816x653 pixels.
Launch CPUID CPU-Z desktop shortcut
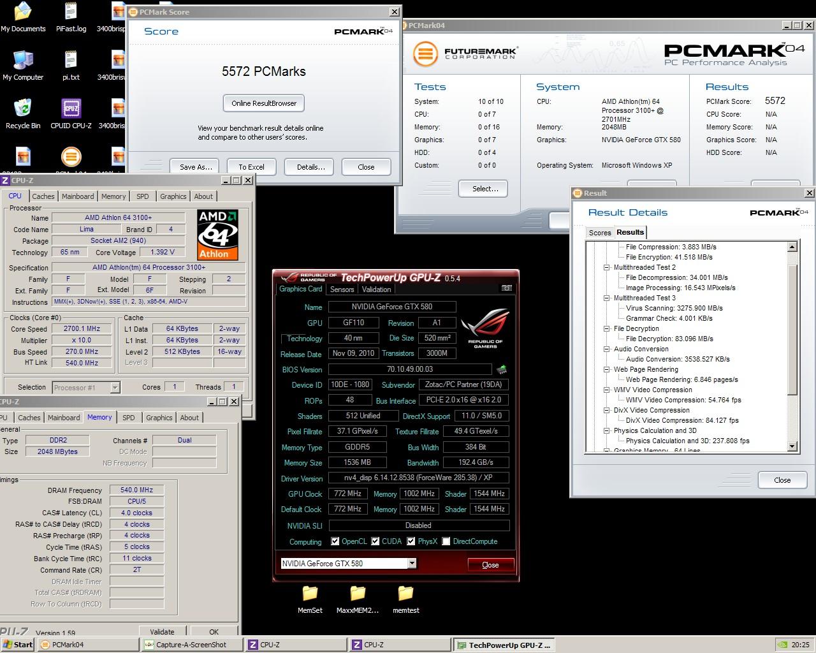71,114
